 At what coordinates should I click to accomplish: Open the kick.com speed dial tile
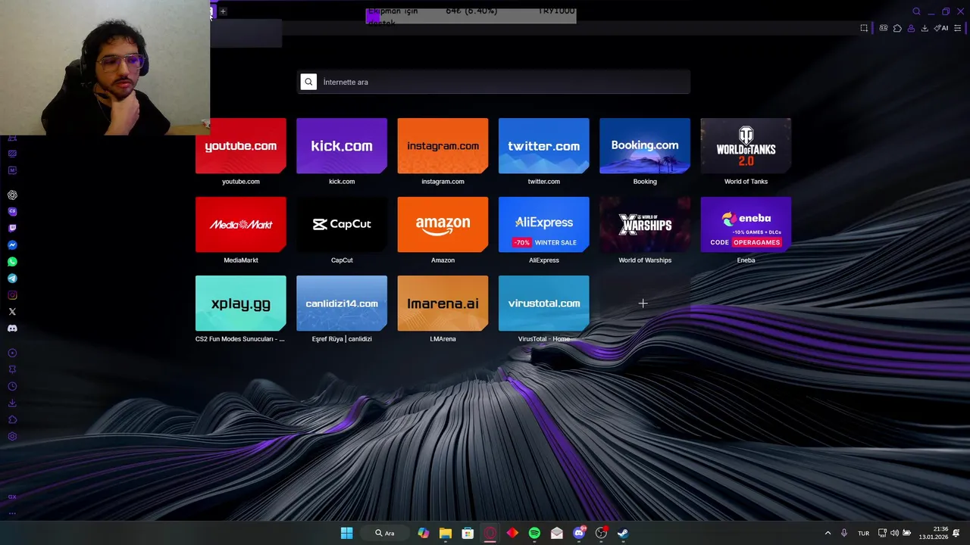(x=342, y=146)
